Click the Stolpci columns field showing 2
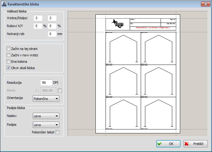Viewport: 212px width, 152px height. click(52, 18)
